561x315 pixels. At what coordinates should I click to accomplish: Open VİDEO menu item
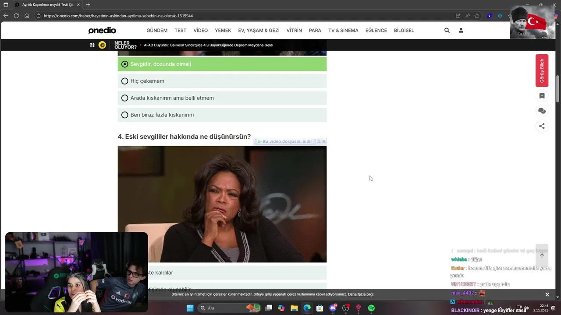coord(201,31)
